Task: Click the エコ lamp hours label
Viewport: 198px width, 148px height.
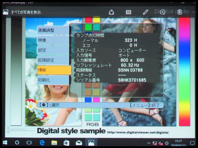Action: point(86,45)
